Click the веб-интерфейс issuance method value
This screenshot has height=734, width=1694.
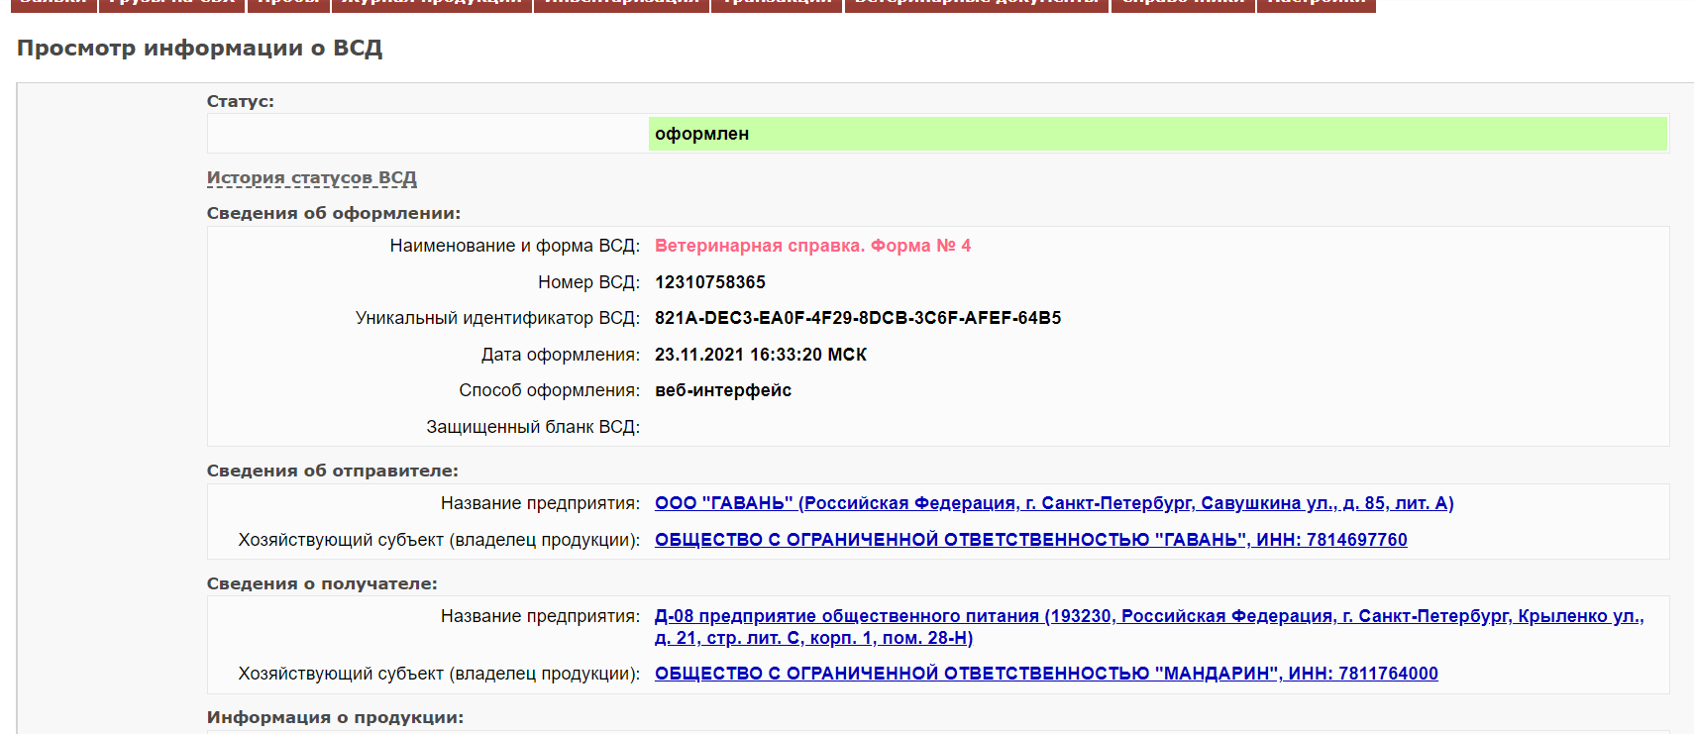click(722, 390)
